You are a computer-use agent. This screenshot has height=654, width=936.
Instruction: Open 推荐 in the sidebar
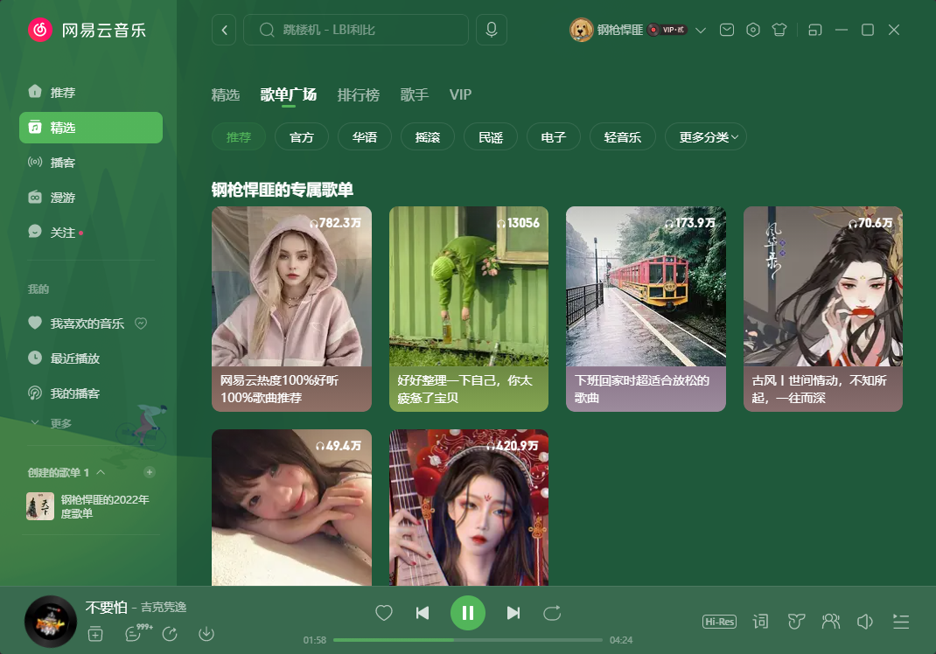pyautogui.click(x=91, y=93)
